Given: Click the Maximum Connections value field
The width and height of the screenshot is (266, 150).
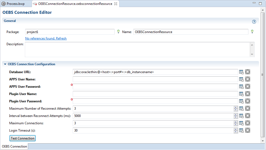Looking at the screenshot, I should [x=153, y=123].
